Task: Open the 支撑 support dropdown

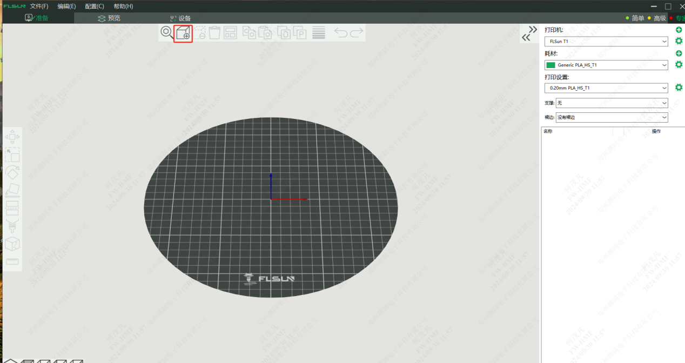Action: 612,103
